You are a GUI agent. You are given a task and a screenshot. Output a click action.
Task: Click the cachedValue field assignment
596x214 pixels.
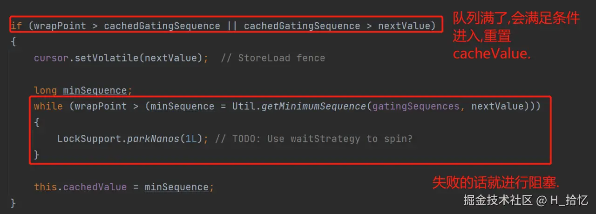[95, 187]
